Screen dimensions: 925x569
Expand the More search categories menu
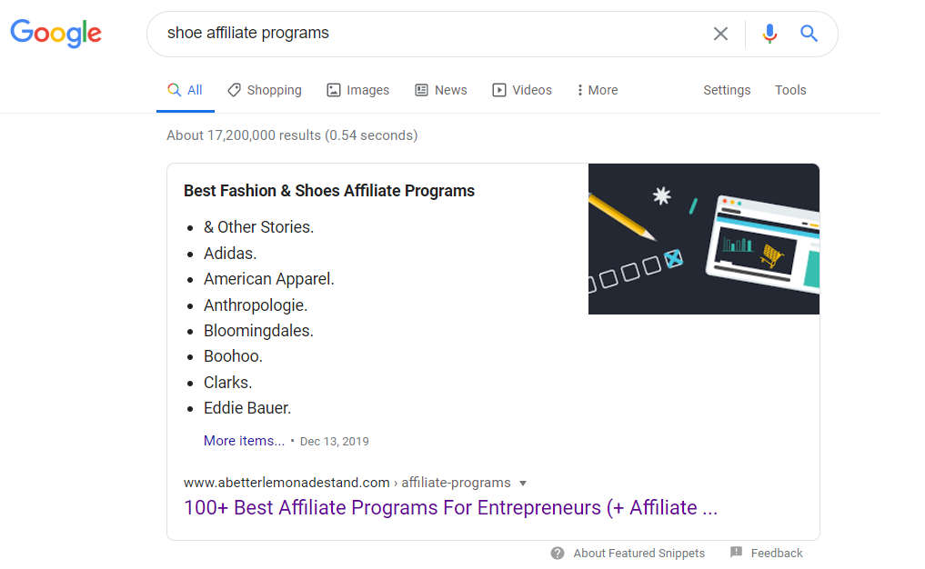pos(598,90)
